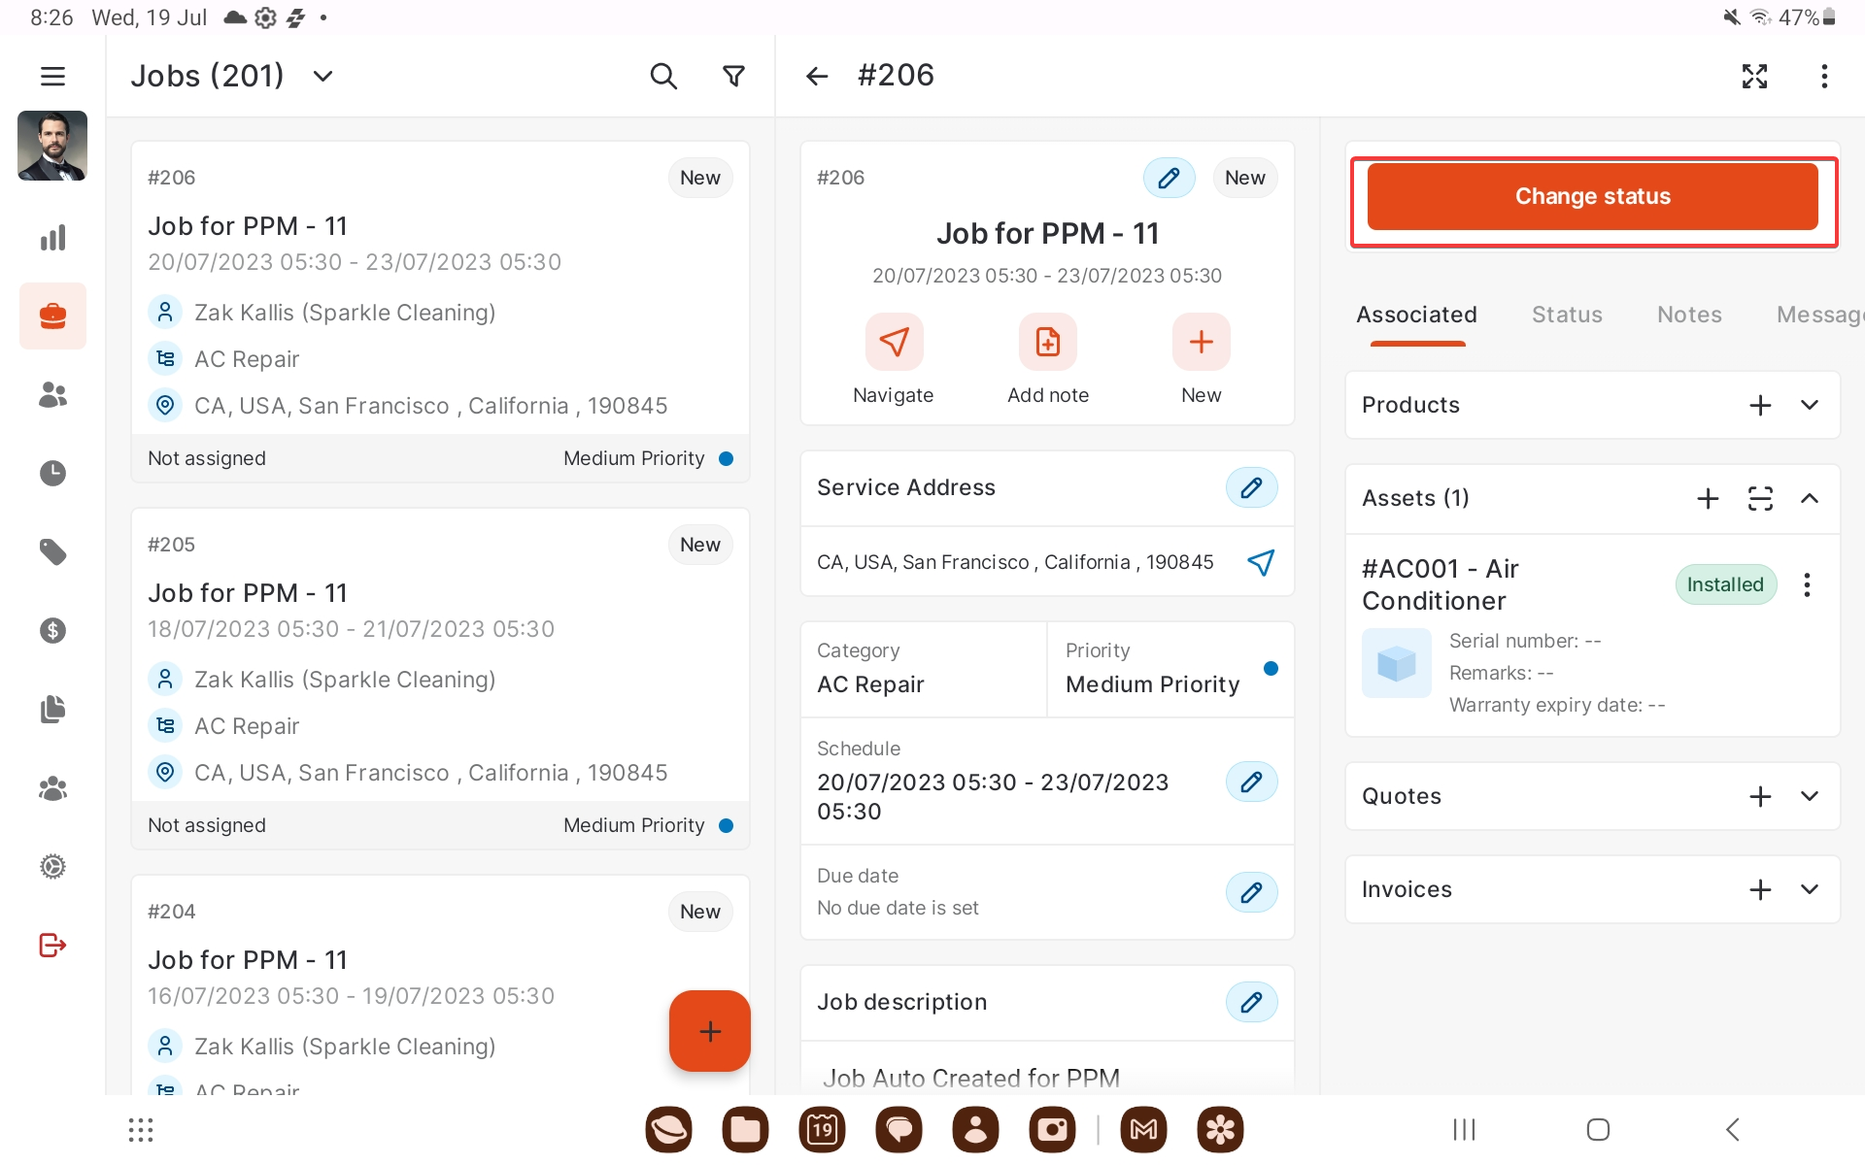Expand the Quotes section chevron
This screenshot has width=1865, height=1165.
point(1809,796)
